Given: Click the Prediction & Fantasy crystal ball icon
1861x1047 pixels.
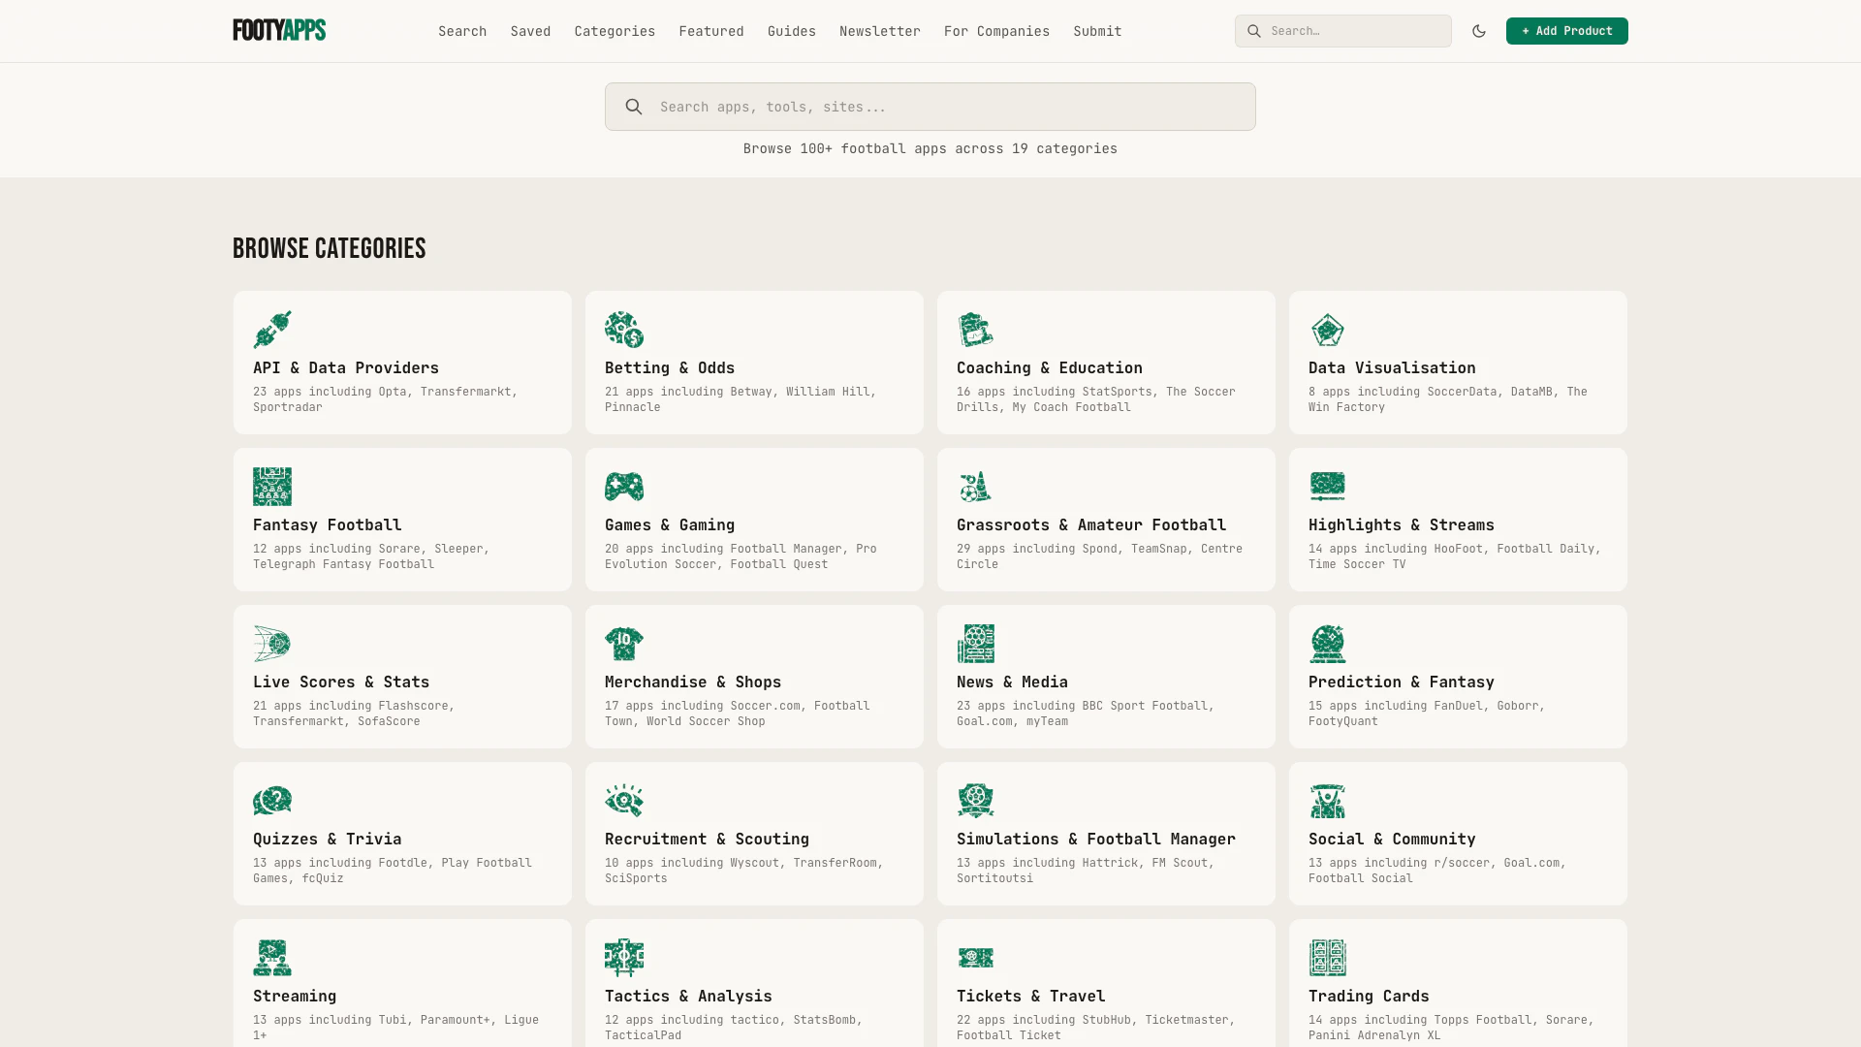Looking at the screenshot, I should (x=1327, y=644).
